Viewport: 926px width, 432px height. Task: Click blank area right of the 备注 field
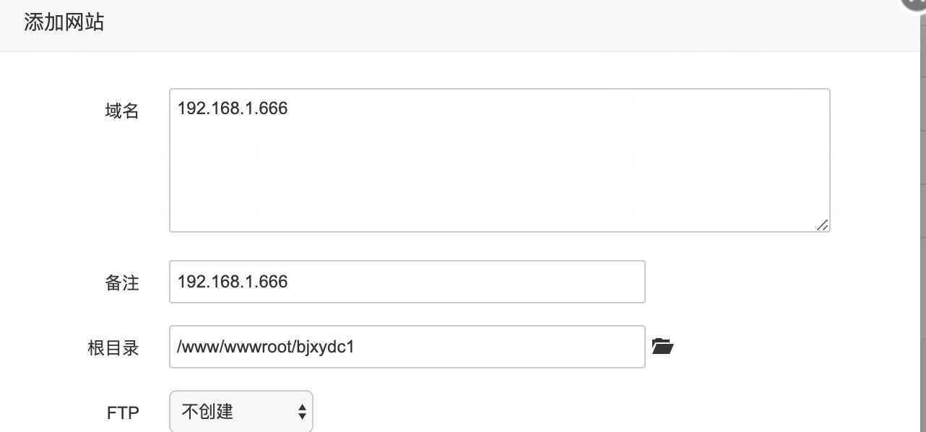coord(758,282)
